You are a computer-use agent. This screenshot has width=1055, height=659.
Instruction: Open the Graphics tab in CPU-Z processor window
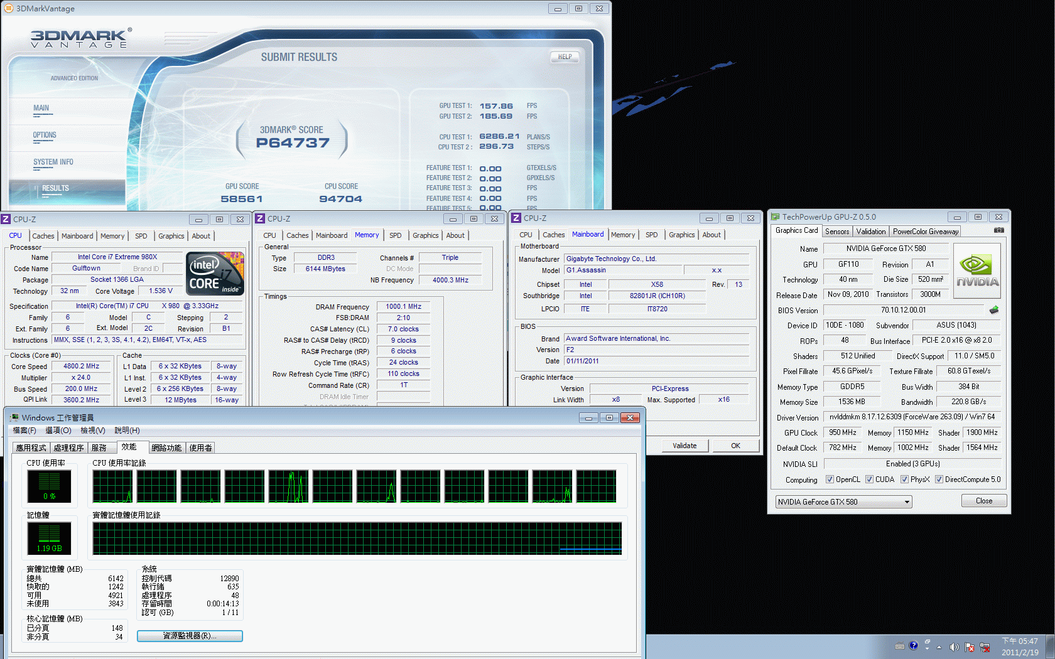171,236
